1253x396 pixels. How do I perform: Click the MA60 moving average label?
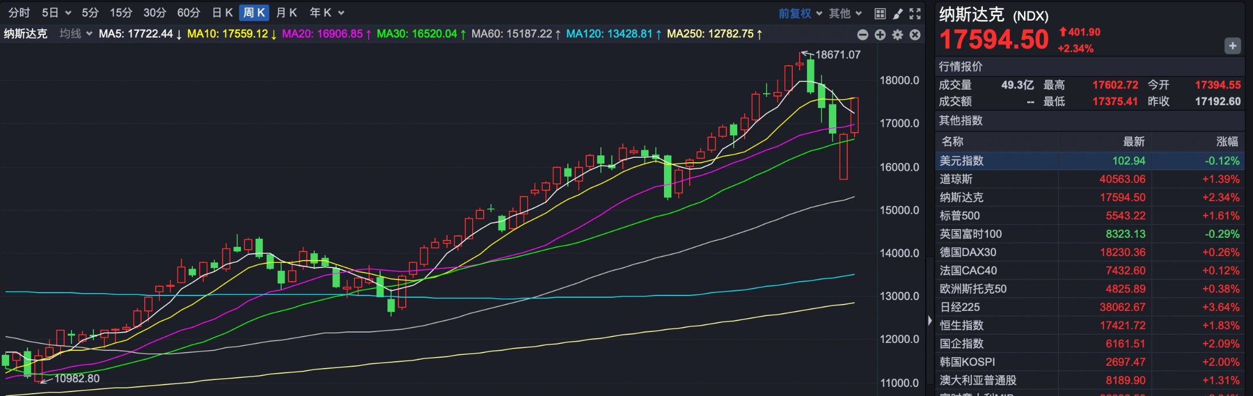(516, 34)
